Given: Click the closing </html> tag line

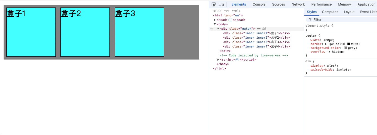Looking at the screenshot, I should [219, 69].
